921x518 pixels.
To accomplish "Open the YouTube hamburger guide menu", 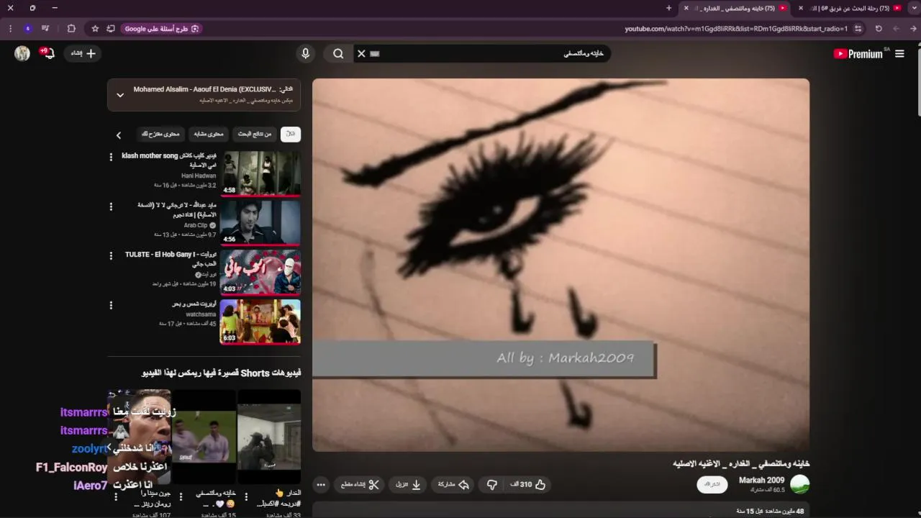I will point(899,53).
